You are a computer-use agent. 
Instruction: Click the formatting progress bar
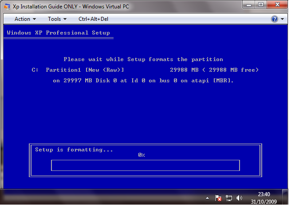click(x=145, y=166)
